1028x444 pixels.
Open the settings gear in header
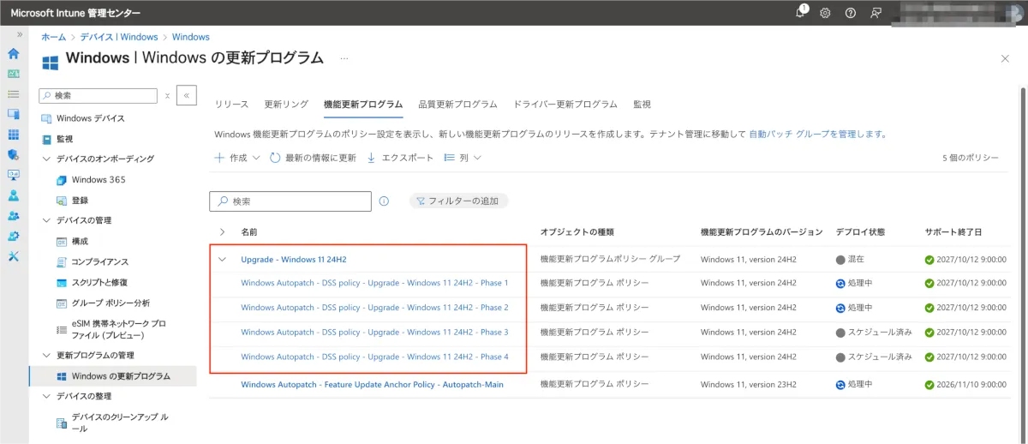(x=825, y=13)
